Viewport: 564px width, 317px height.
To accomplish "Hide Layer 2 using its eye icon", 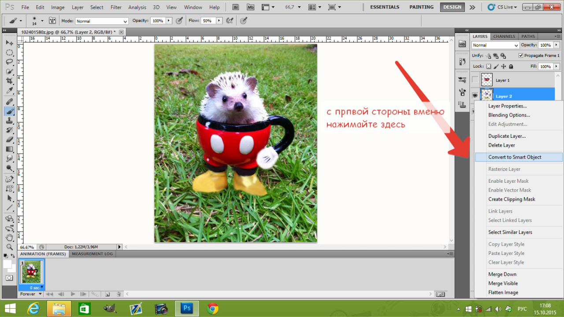I will [475, 95].
